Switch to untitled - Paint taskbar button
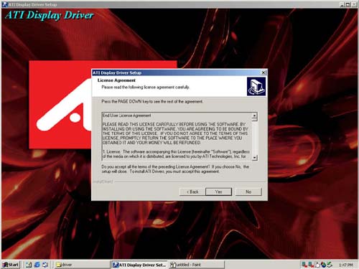Screen dimensions: 359x269 (x=196, y=265)
